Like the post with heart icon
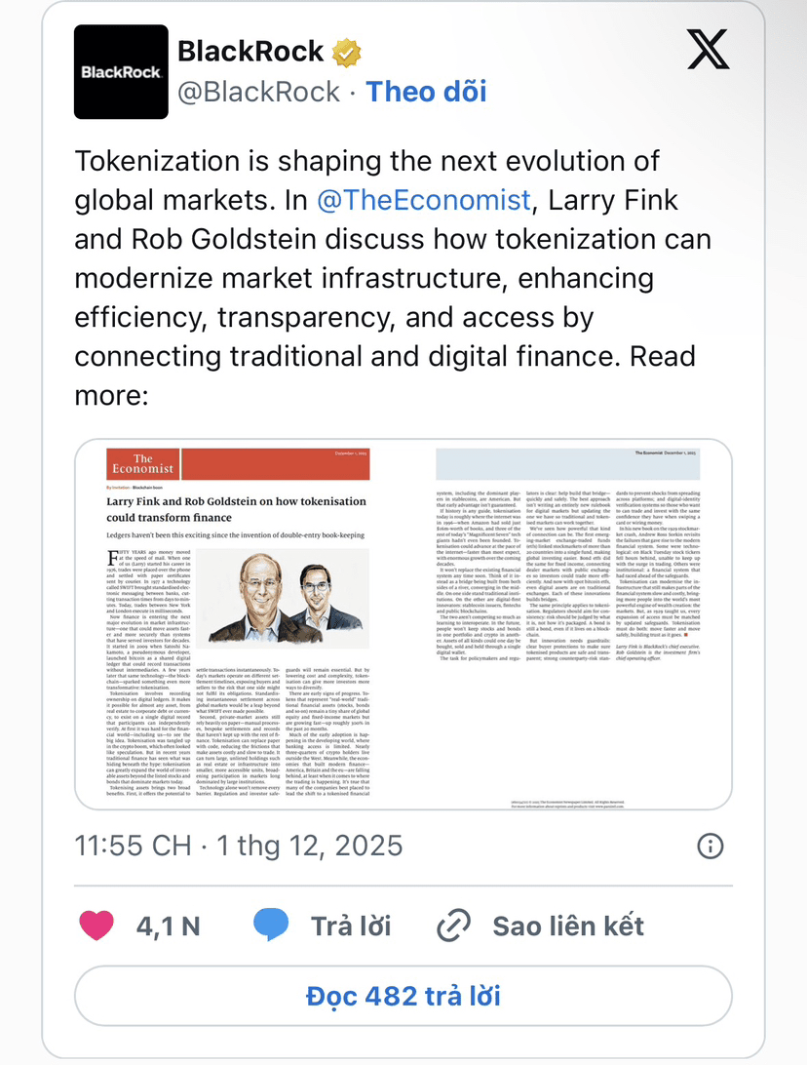 (96, 926)
